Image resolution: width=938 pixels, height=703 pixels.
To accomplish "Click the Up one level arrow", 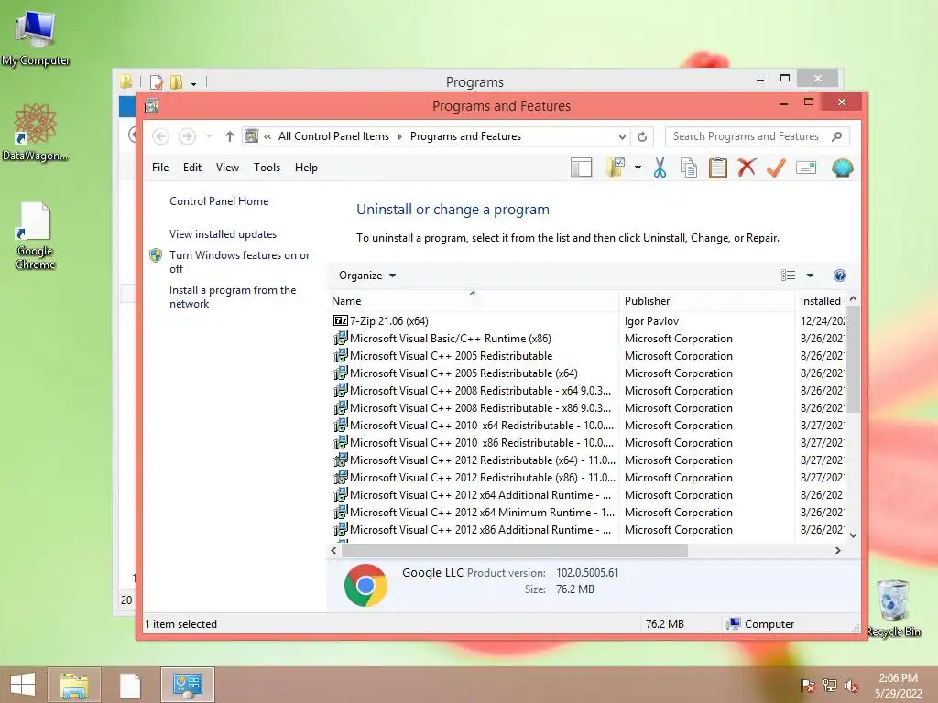I will 229,136.
